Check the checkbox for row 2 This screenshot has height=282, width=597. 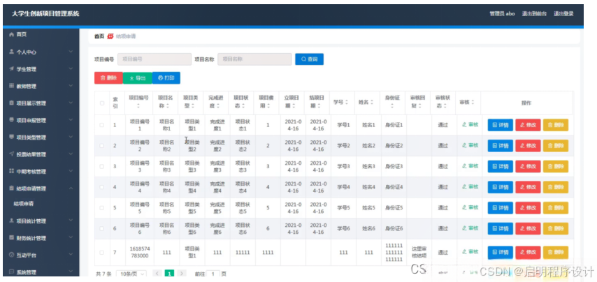pos(101,146)
